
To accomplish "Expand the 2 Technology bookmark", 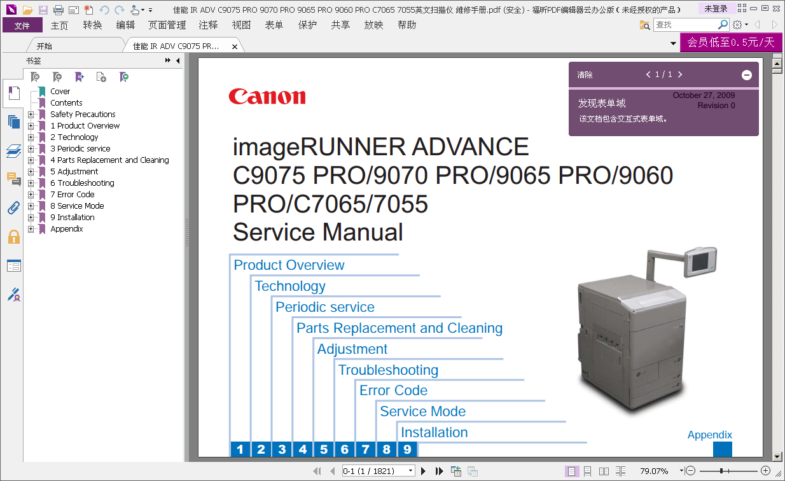I will click(x=31, y=137).
